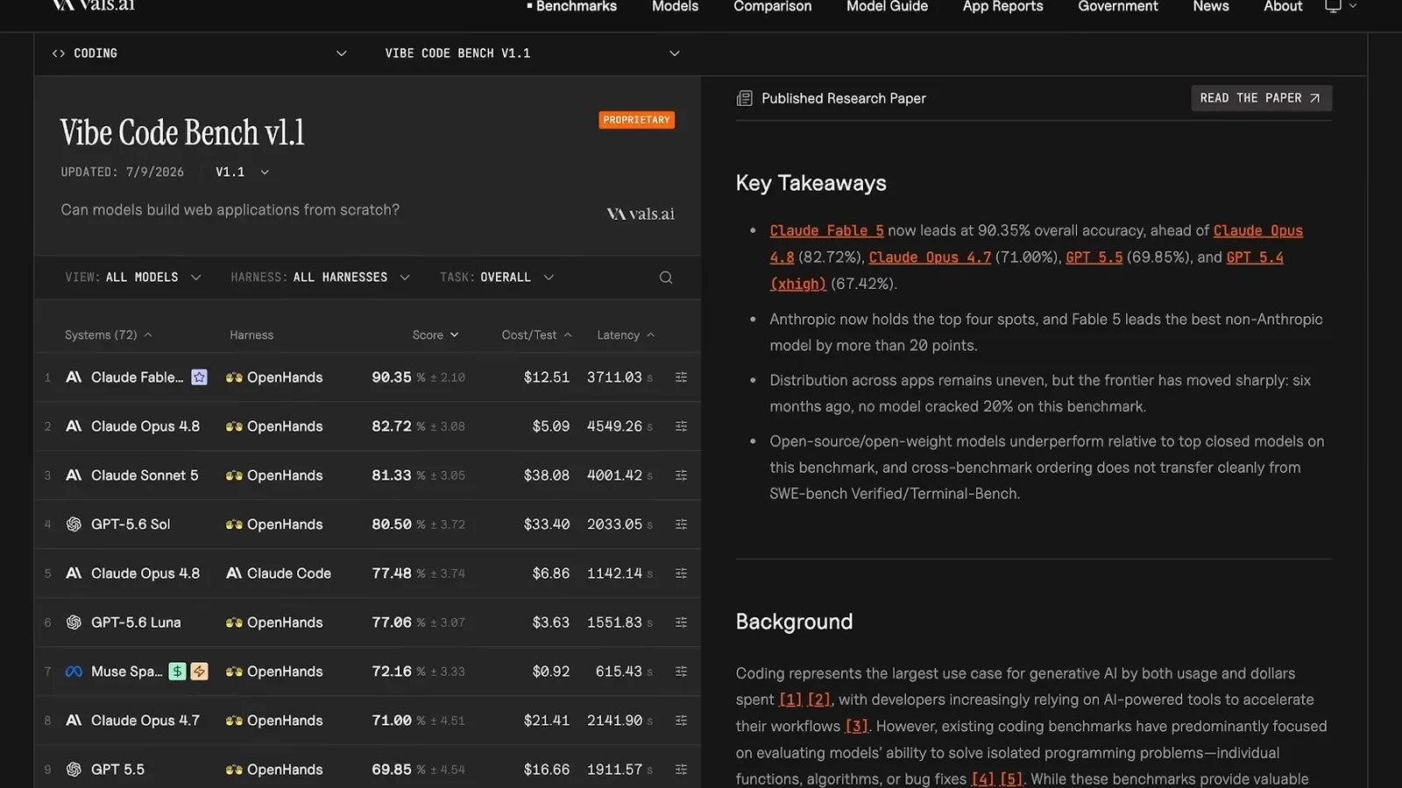Viewport: 1402px width, 788px height.
Task: Click the Claude Sonnet 5 model name
Action: 145,475
